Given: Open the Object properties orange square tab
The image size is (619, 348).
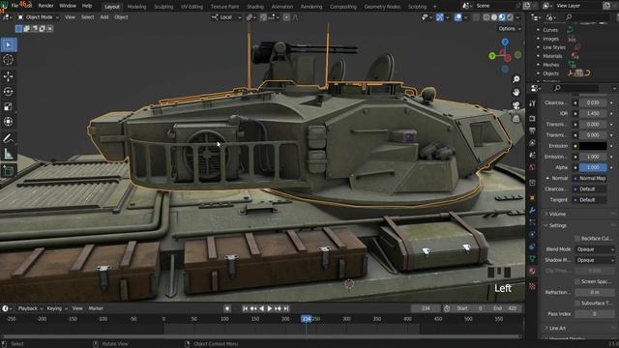Looking at the screenshot, I should point(532,197).
